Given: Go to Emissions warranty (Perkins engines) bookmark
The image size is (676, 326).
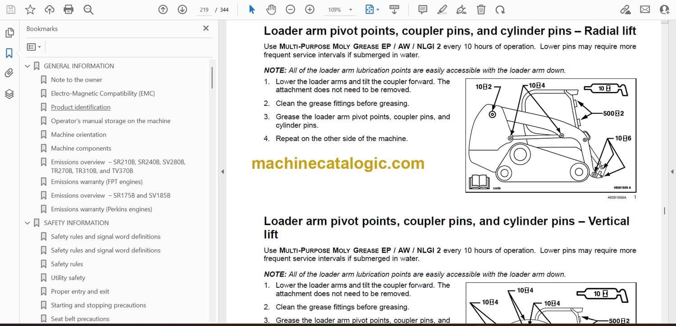Looking at the screenshot, I should [x=101, y=209].
